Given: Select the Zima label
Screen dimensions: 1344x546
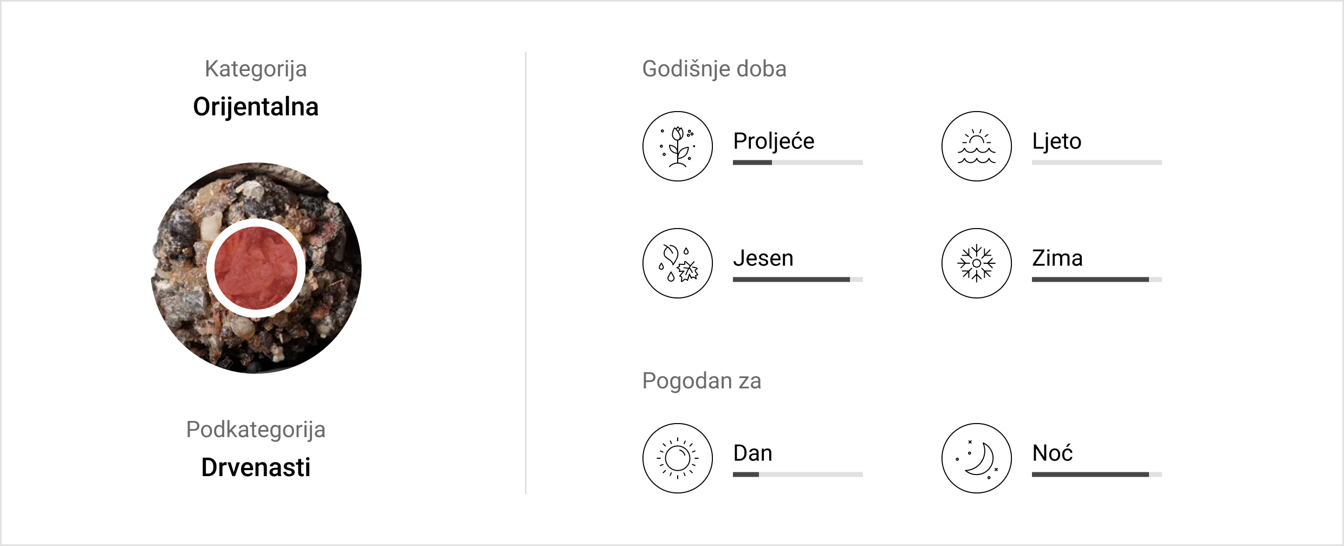Looking at the screenshot, I should pyautogui.click(x=1057, y=258).
